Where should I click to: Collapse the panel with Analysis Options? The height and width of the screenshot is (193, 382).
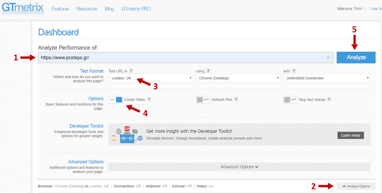coord(356,186)
